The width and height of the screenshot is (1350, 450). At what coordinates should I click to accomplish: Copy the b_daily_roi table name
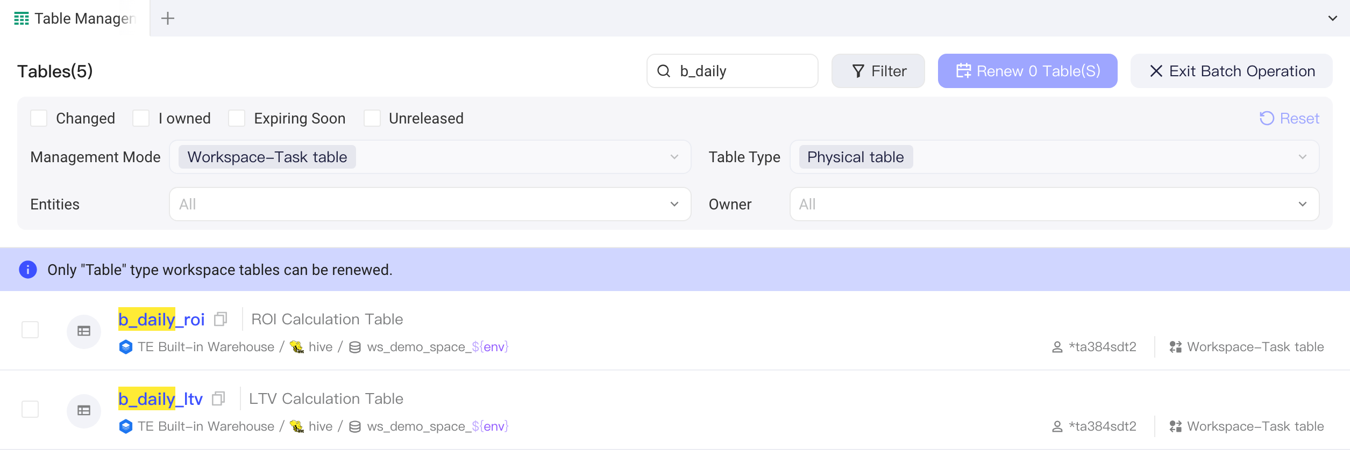221,320
